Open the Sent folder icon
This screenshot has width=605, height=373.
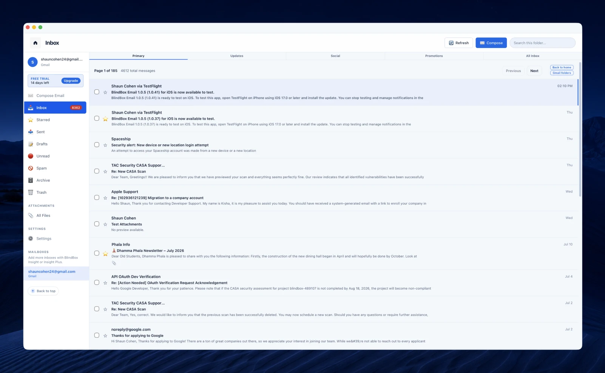pos(31,132)
